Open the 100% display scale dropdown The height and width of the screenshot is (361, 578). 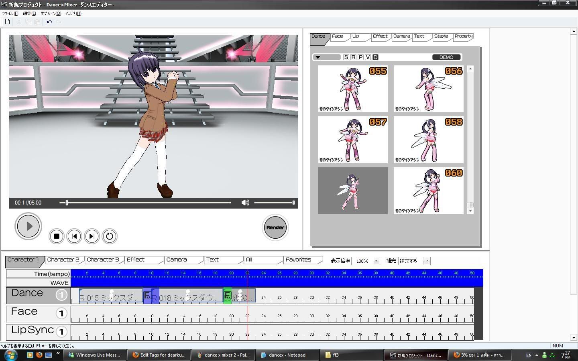coord(376,261)
